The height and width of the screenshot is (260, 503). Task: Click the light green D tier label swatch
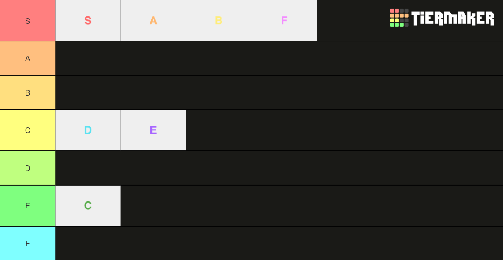tap(27, 167)
